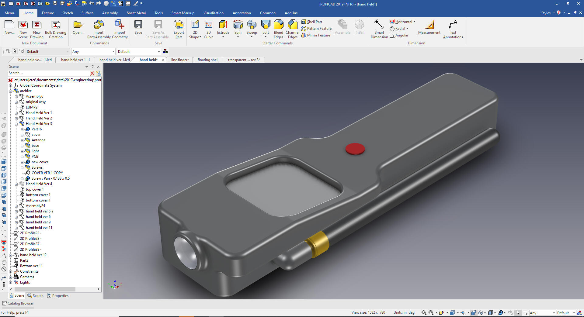Click the Extrude tool icon
The height and width of the screenshot is (317, 584).
[223, 25]
